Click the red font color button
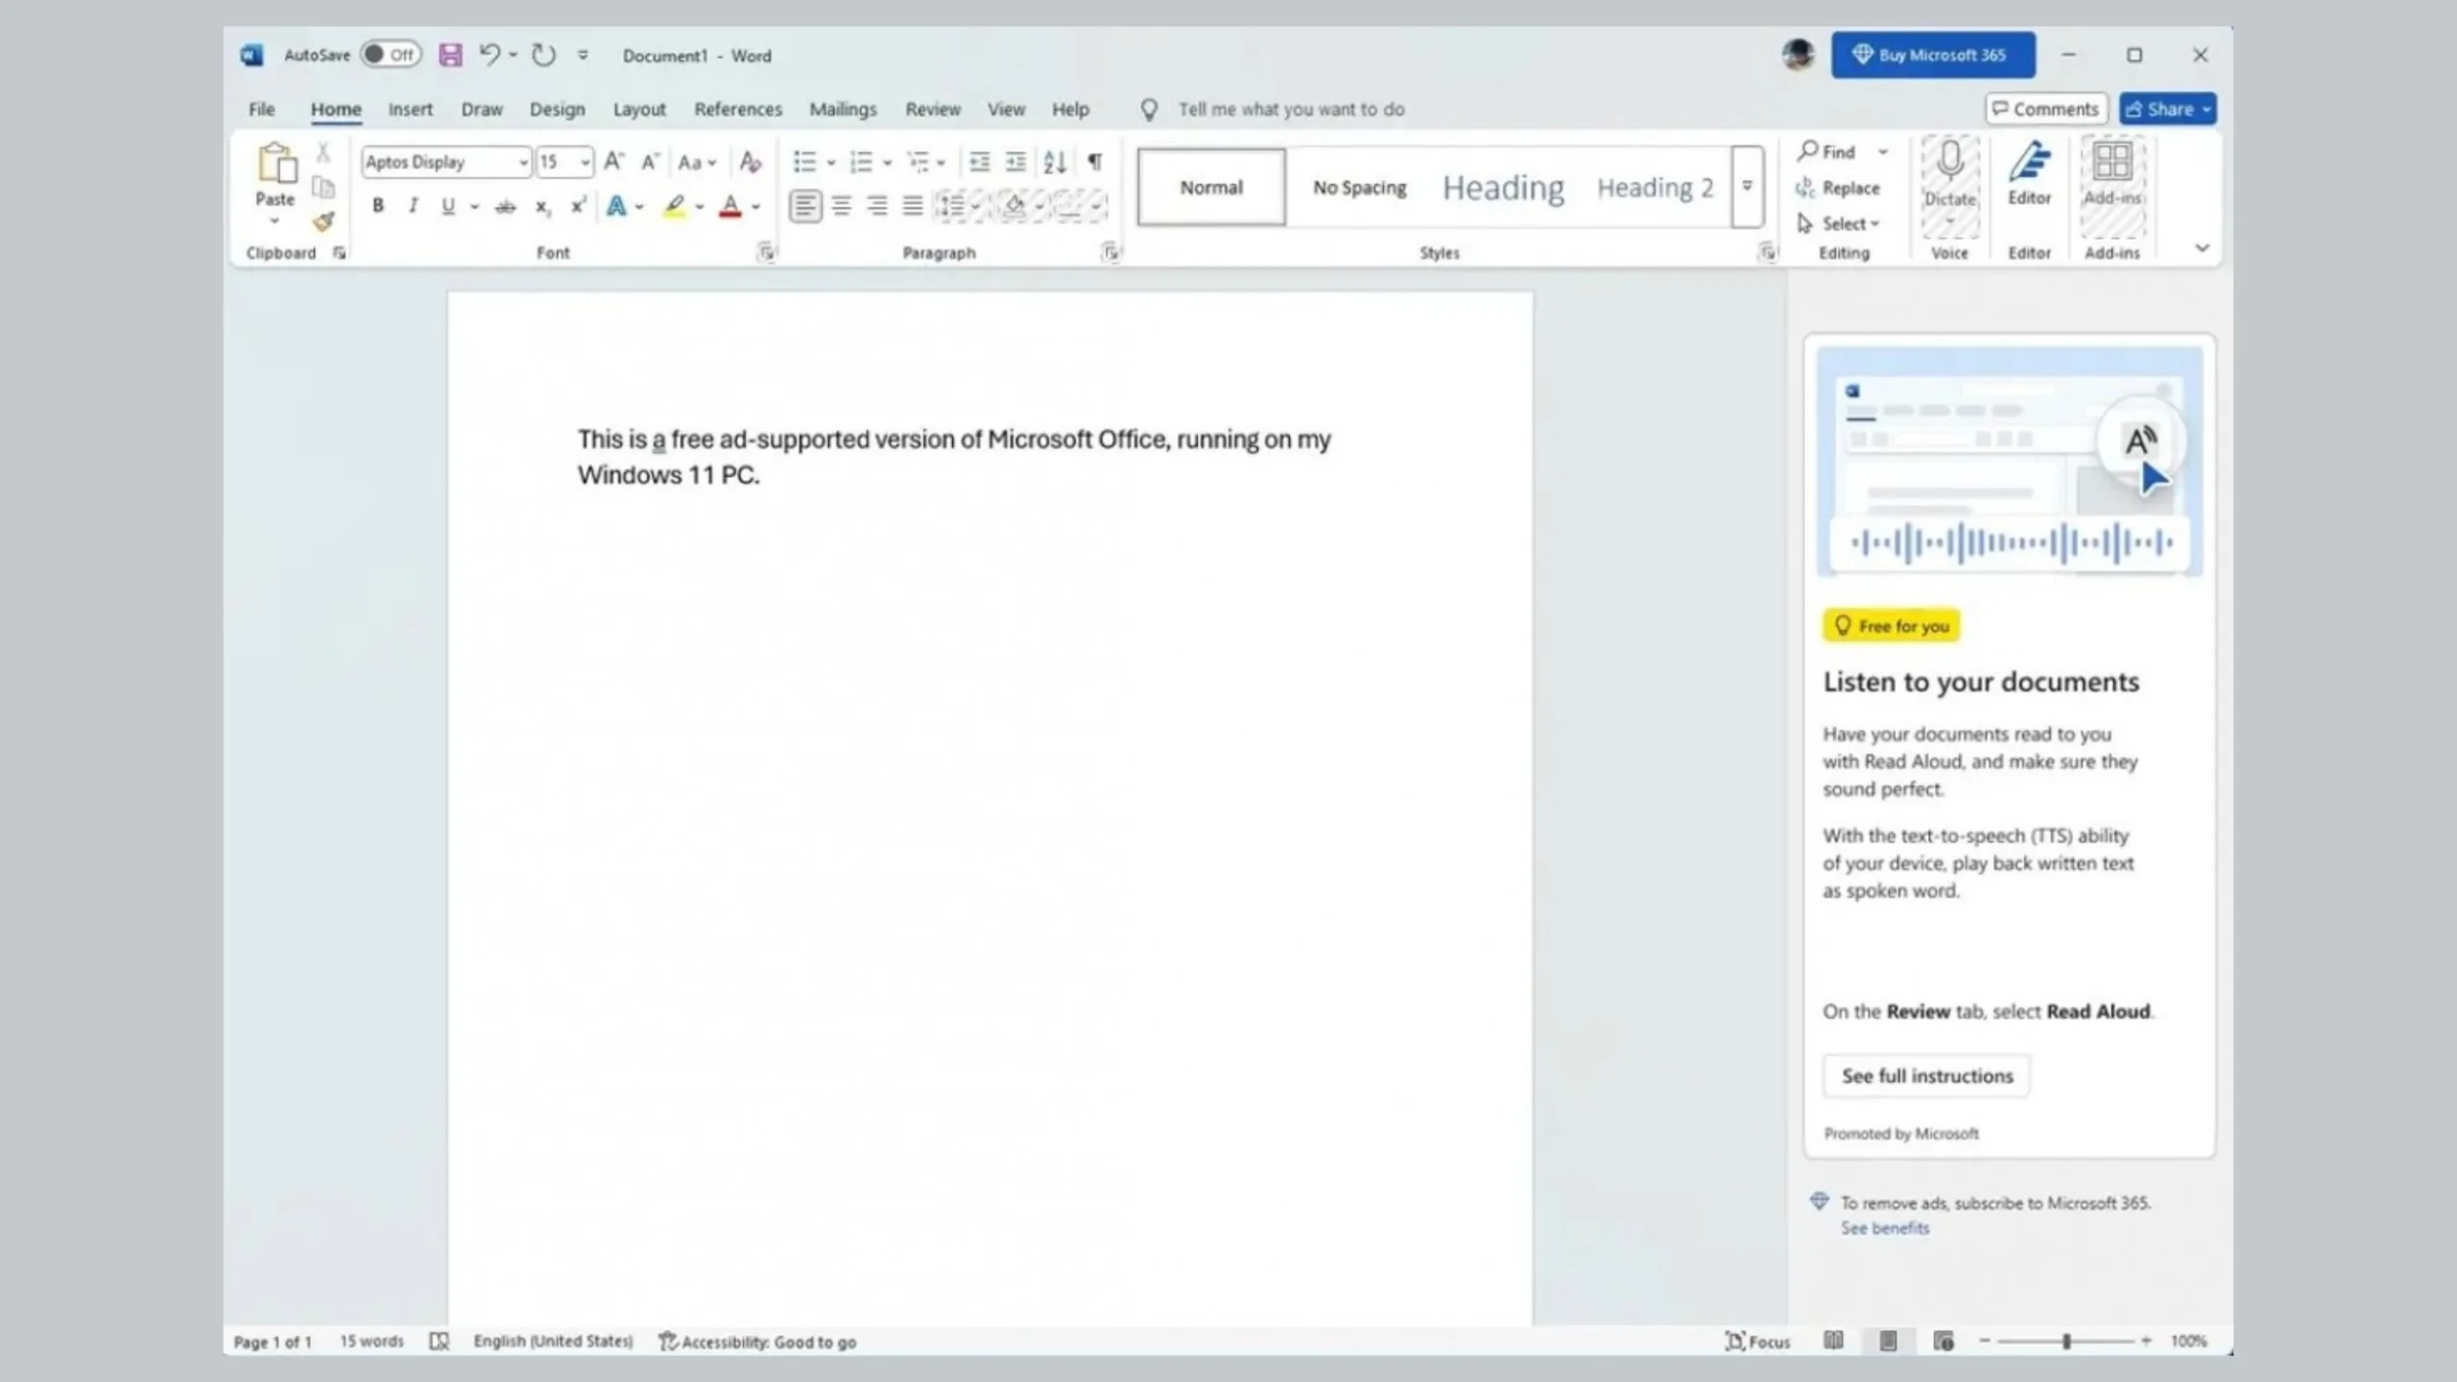Screen dimensions: 2457x1382 coord(730,206)
